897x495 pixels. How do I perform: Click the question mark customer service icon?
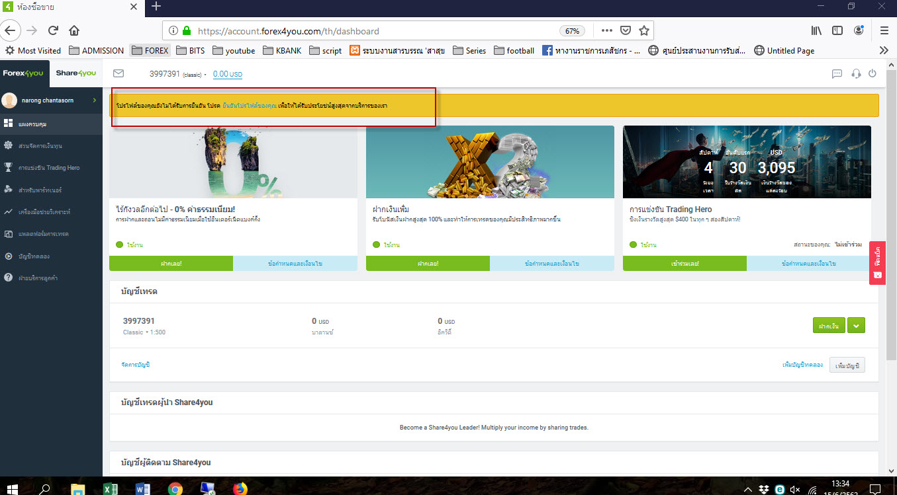pos(9,278)
